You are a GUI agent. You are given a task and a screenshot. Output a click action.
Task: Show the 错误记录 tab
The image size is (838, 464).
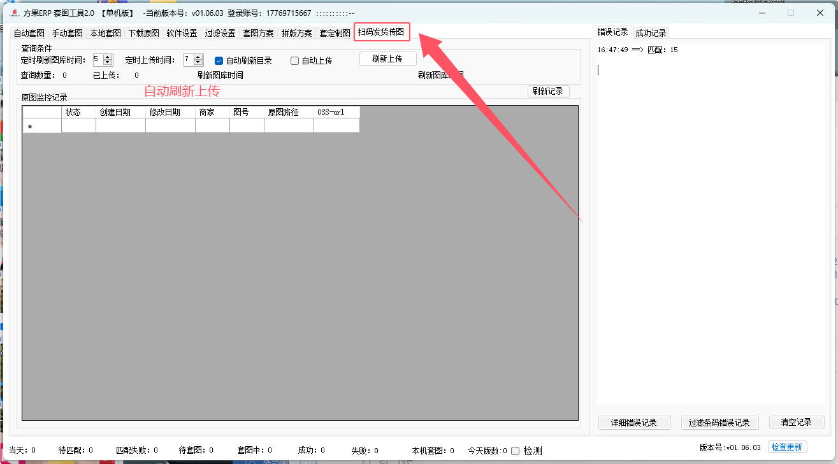tap(612, 32)
